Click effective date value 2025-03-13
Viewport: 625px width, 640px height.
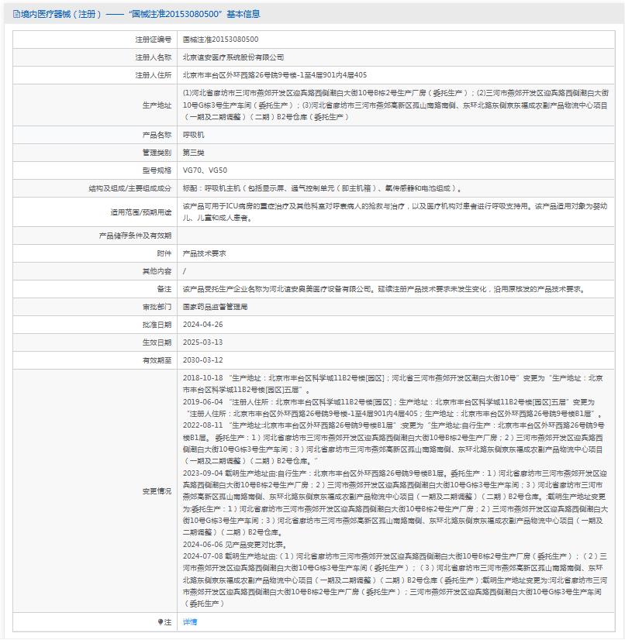(202, 342)
